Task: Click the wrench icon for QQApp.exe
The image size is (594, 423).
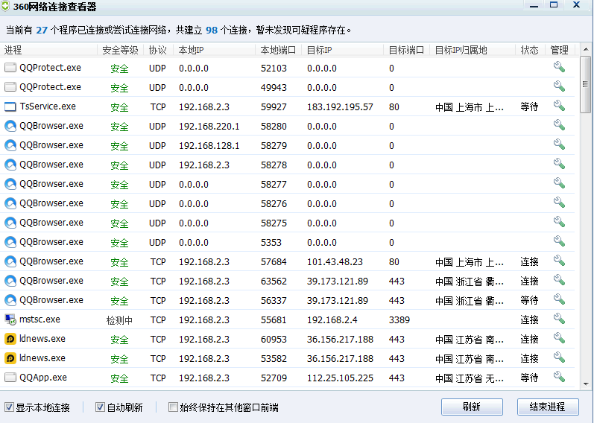Action: [x=559, y=377]
